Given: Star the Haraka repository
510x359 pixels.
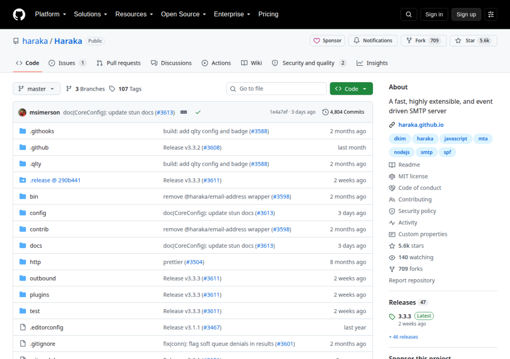Looking at the screenshot, I should tap(473, 41).
